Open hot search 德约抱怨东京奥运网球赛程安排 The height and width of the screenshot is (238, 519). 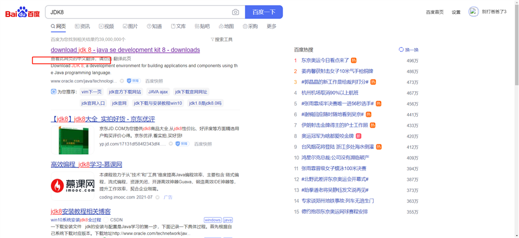coord(334,211)
